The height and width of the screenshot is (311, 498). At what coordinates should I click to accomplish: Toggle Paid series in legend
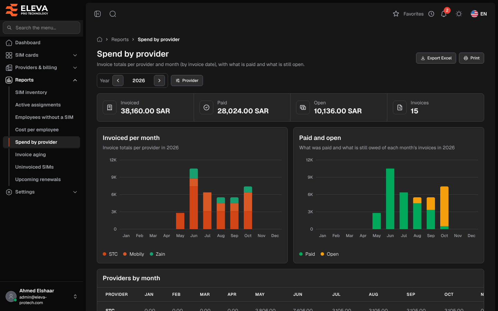[307, 254]
